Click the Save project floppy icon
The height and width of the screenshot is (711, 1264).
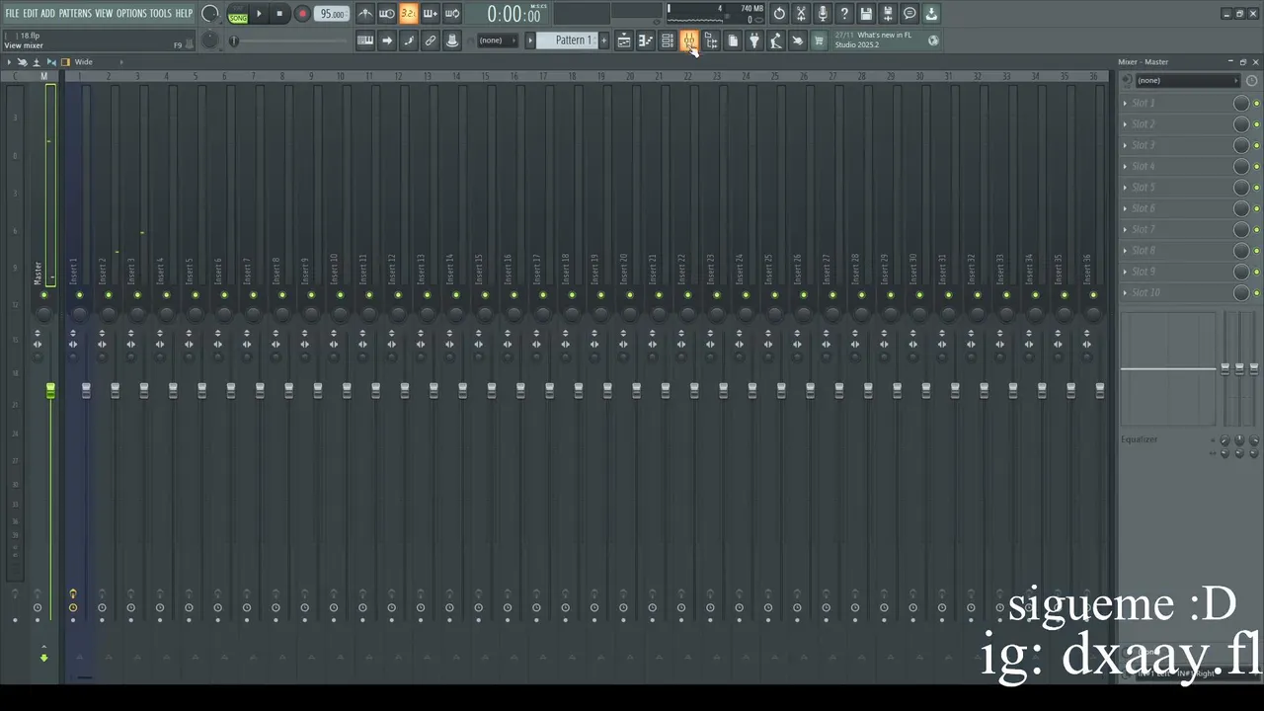click(x=866, y=14)
